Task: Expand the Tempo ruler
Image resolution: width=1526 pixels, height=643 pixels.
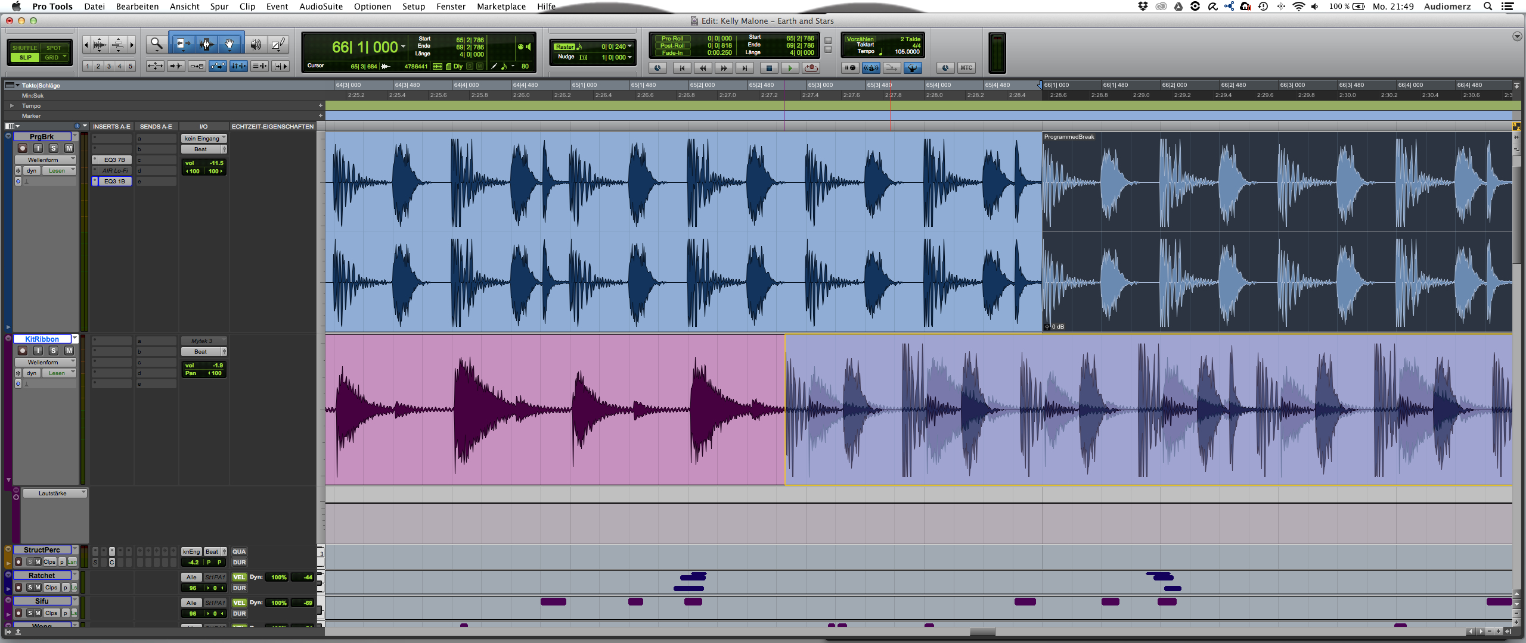Action: pyautogui.click(x=11, y=105)
